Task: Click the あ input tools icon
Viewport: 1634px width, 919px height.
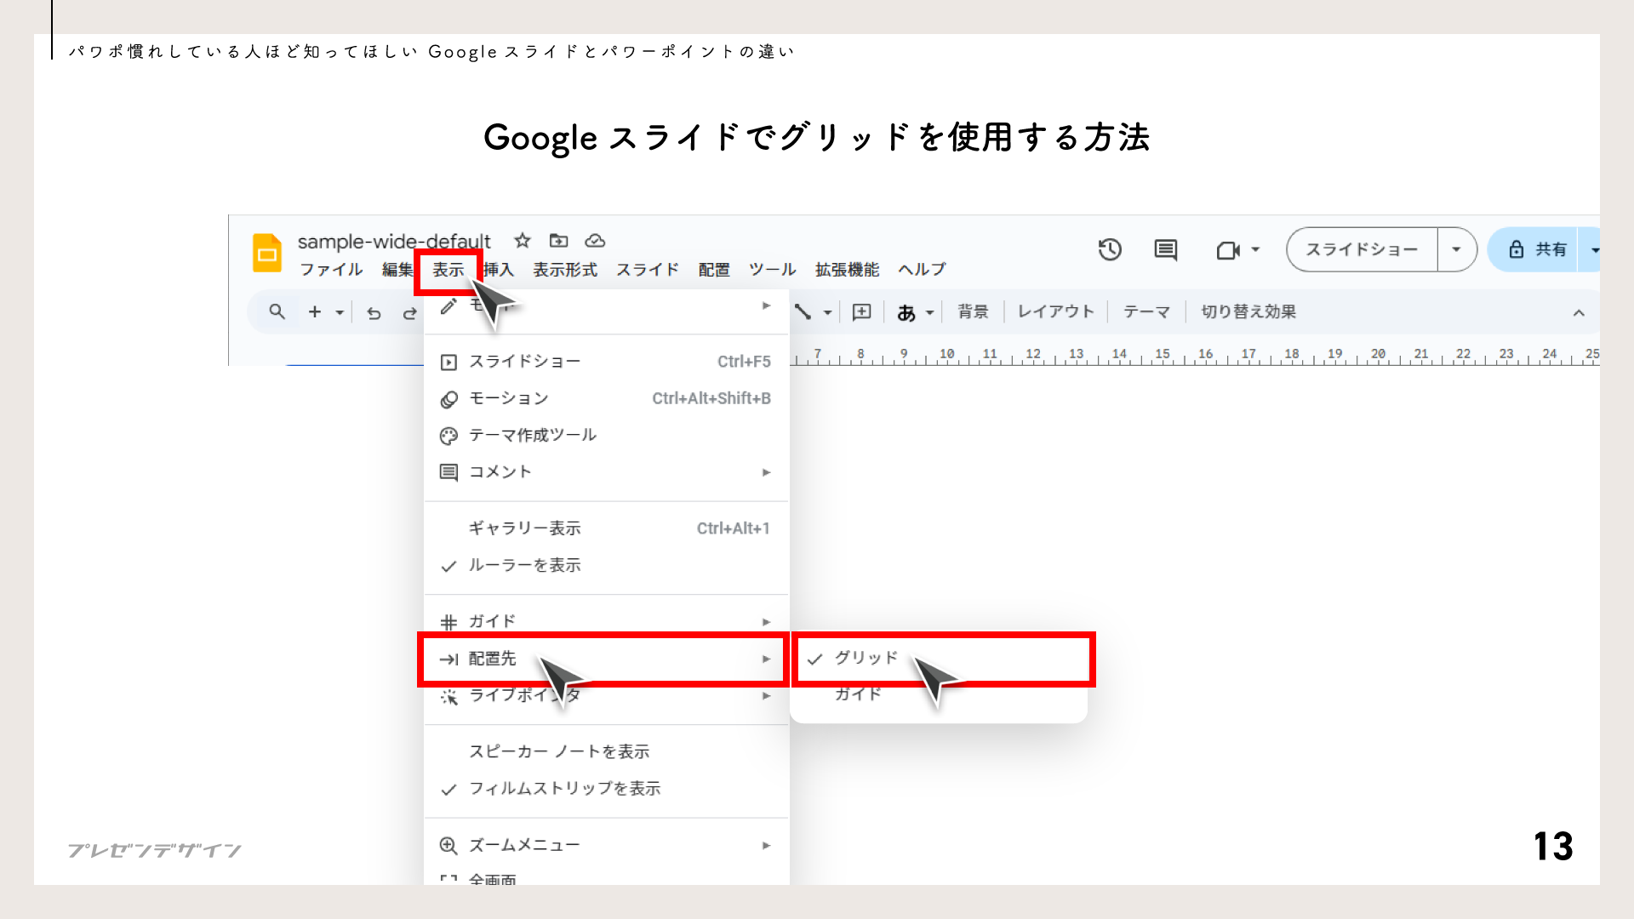Action: [x=906, y=312]
